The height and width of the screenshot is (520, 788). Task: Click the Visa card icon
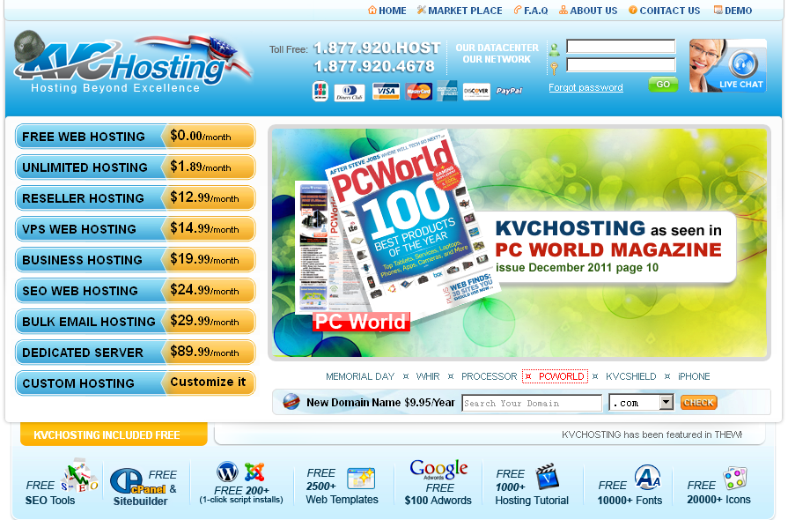point(386,91)
